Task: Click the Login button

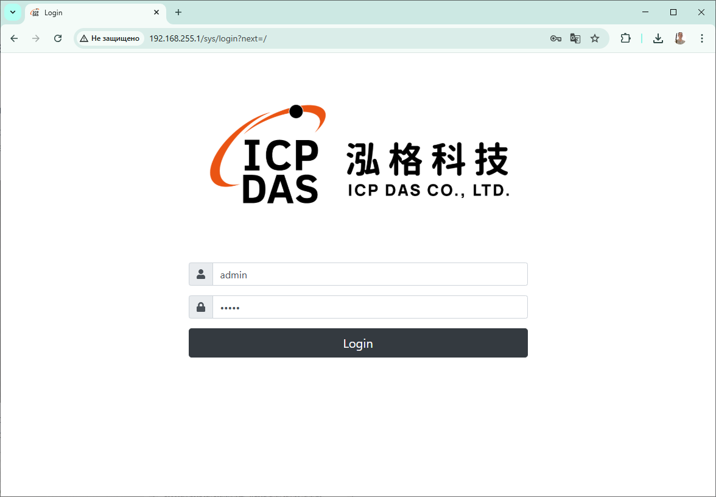Action: pyautogui.click(x=358, y=343)
